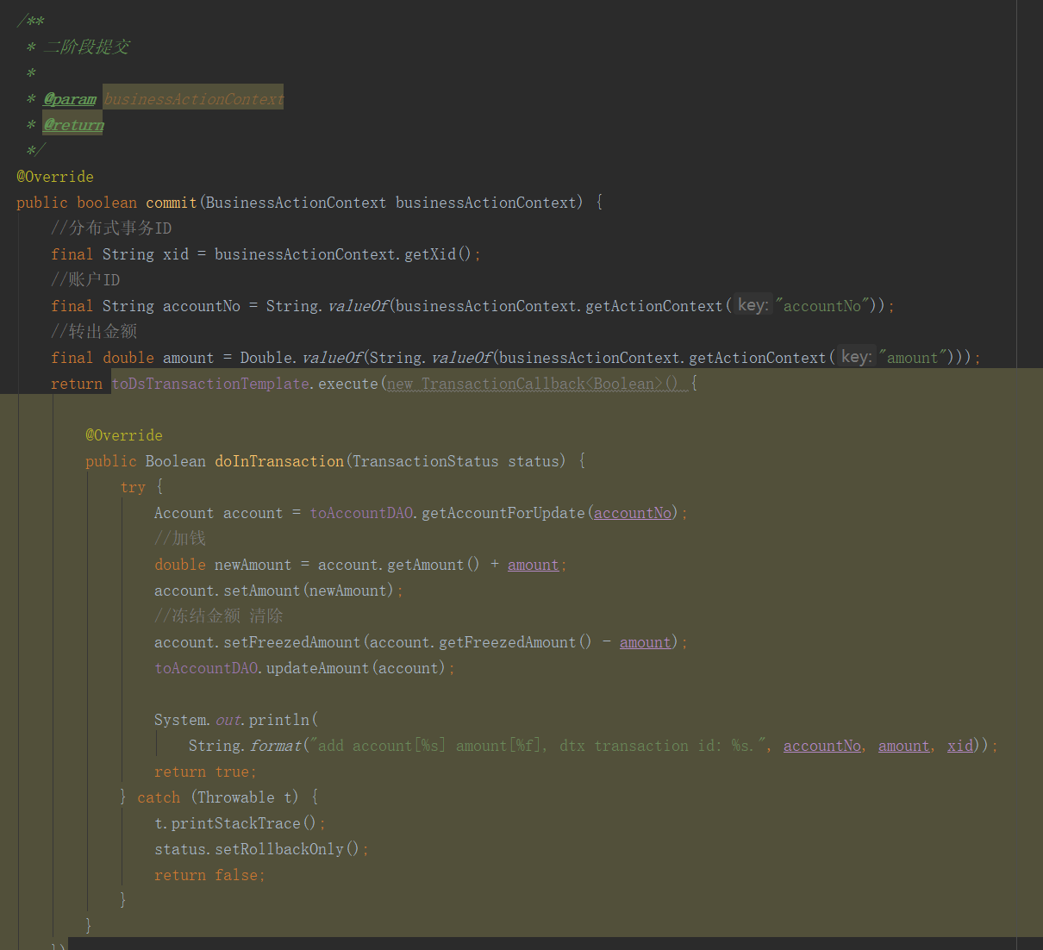
Task: Select the @param Javadoc tag
Action: 70,99
